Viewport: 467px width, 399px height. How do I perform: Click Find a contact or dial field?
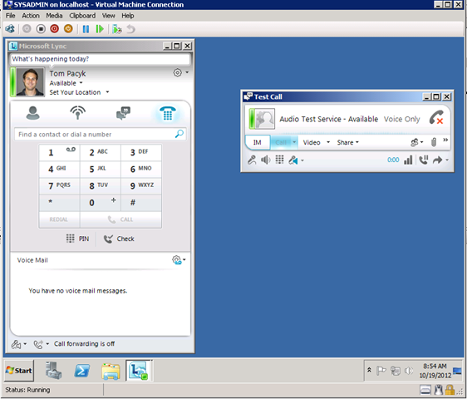pos(100,134)
